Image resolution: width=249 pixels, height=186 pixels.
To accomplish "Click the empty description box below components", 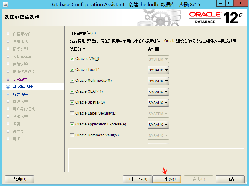I will tap(156, 160).
